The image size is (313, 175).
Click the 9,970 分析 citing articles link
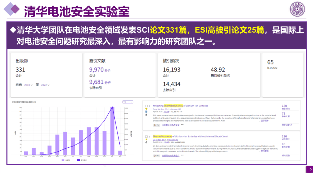(x=96, y=70)
